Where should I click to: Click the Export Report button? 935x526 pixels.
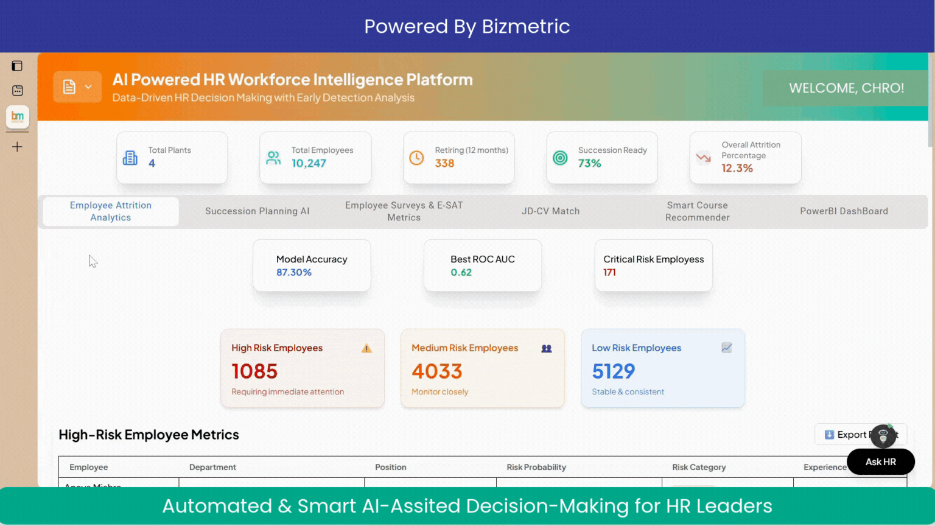coord(846,435)
